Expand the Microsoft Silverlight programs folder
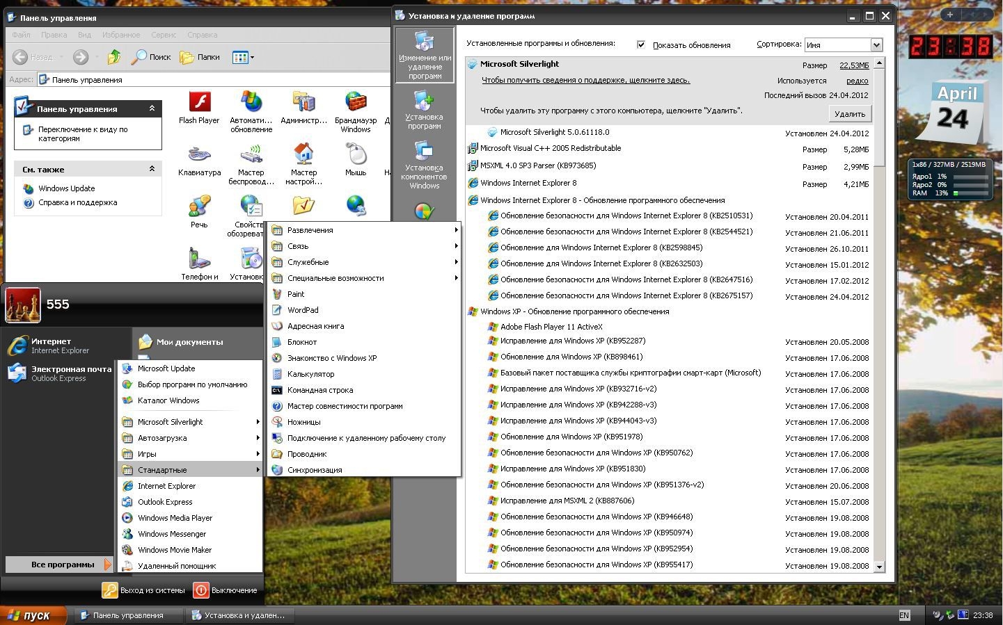This screenshot has height=625, width=1003. click(x=191, y=422)
